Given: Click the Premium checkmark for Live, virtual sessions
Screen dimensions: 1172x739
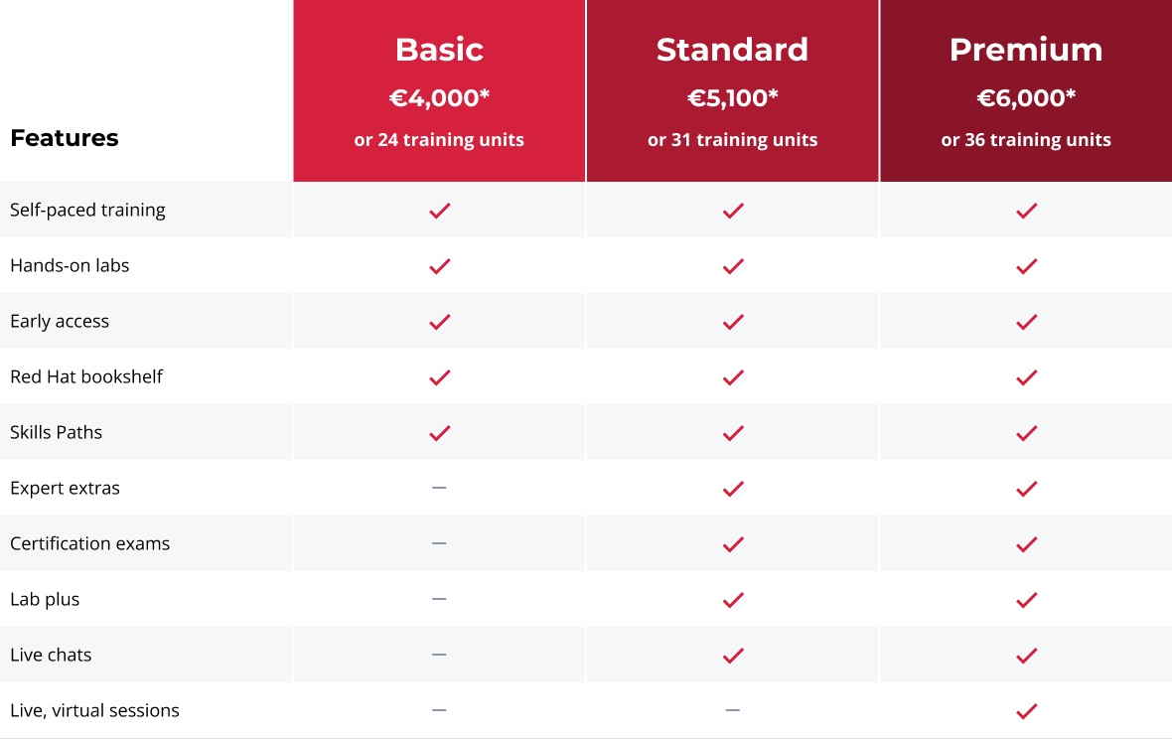Looking at the screenshot, I should (1026, 710).
